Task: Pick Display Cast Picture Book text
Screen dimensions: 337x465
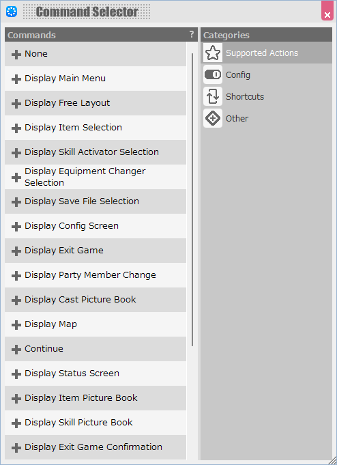Action: (x=80, y=300)
